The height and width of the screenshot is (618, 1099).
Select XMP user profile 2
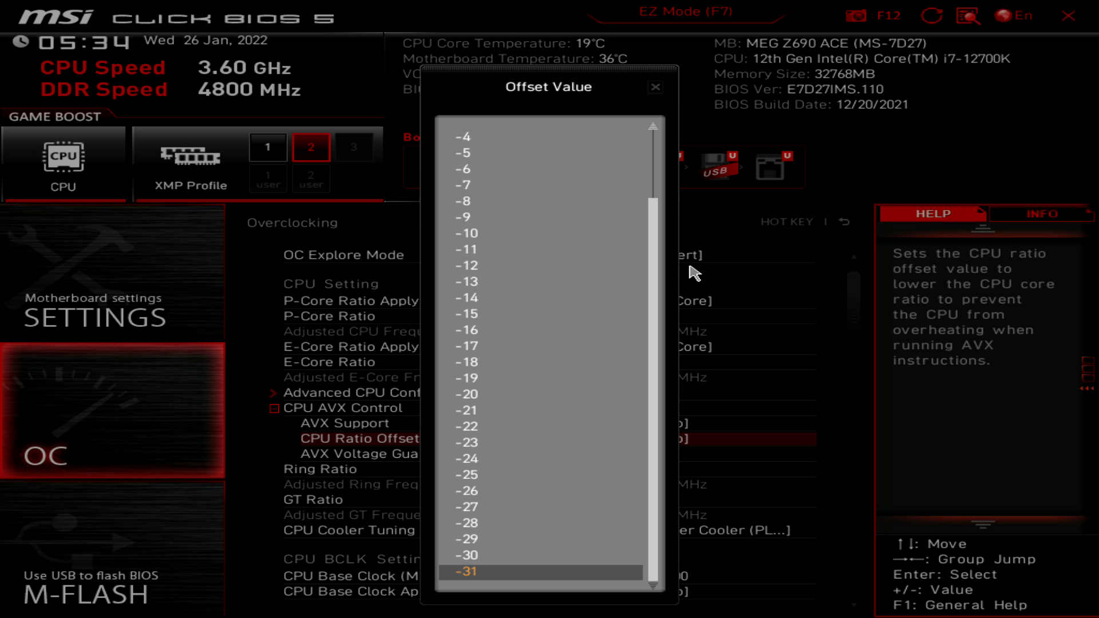point(311,179)
